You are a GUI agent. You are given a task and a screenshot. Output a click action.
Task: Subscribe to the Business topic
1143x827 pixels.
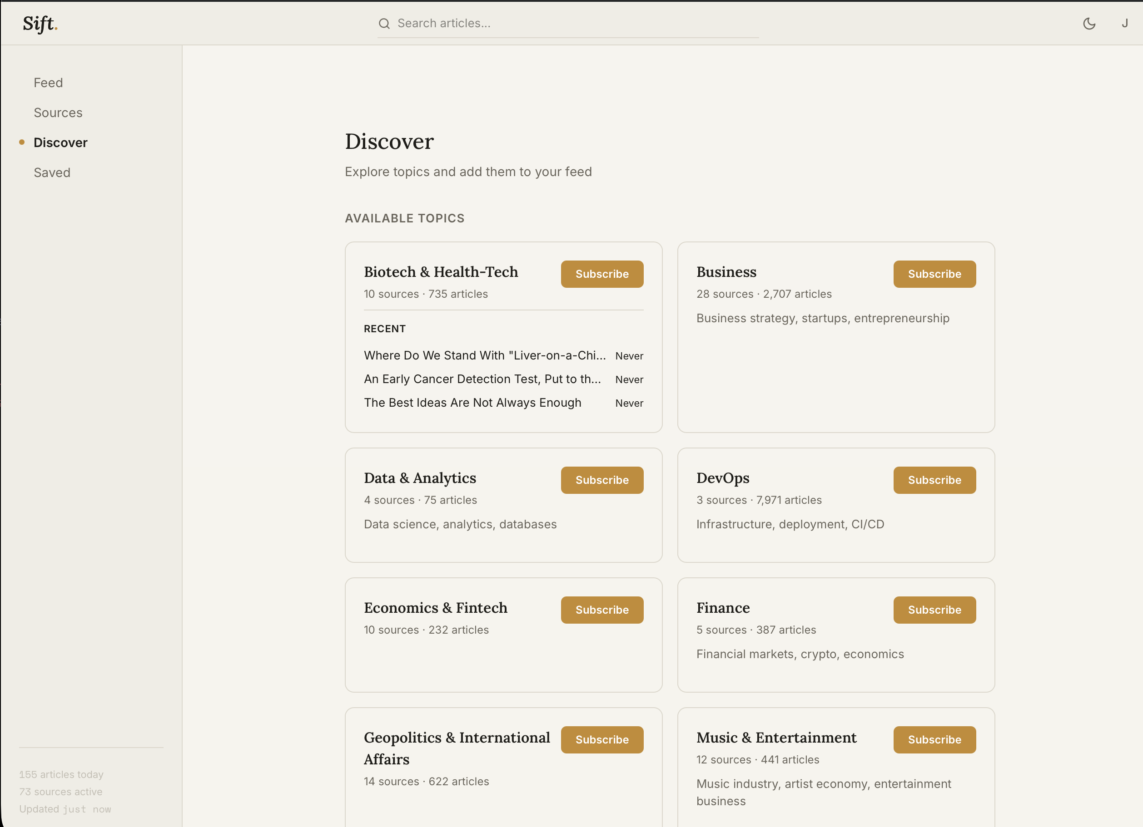934,274
